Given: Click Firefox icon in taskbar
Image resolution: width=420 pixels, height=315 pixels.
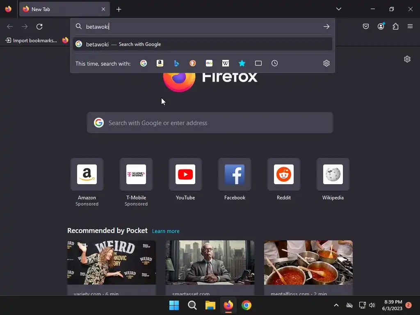Looking at the screenshot, I should tap(228, 305).
